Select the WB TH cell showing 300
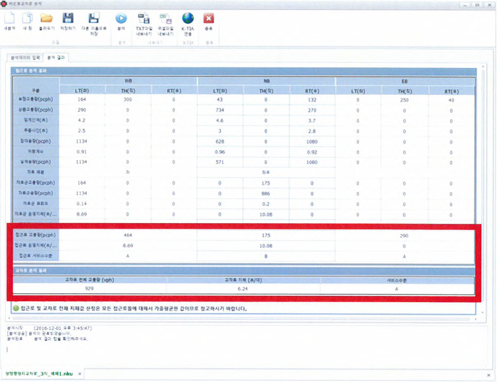The width and height of the screenshot is (497, 382). coord(128,99)
